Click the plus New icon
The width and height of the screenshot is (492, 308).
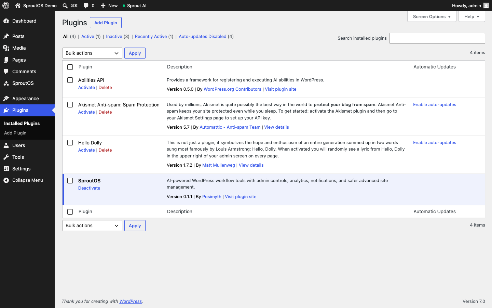pyautogui.click(x=103, y=5)
